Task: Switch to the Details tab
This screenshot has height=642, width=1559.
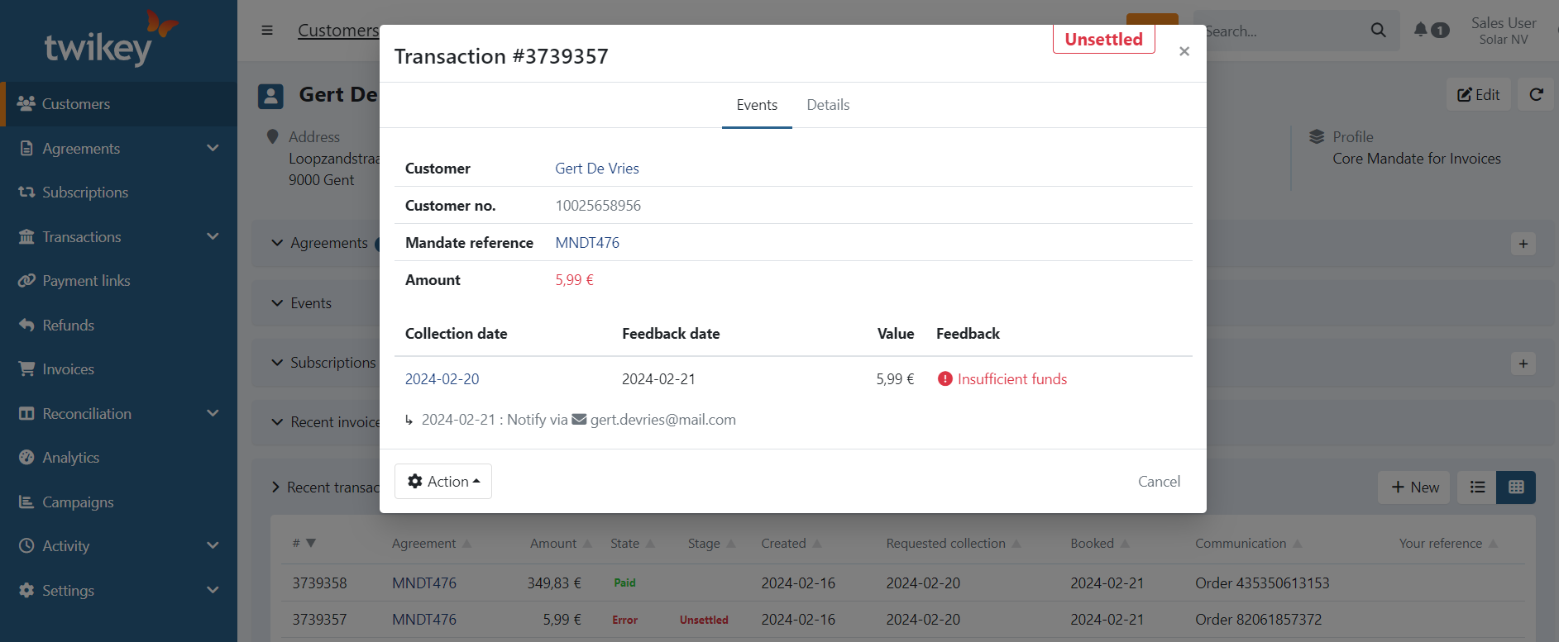Action: [x=828, y=105]
